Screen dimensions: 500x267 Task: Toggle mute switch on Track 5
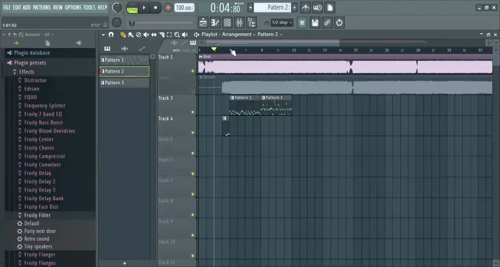tap(193, 153)
